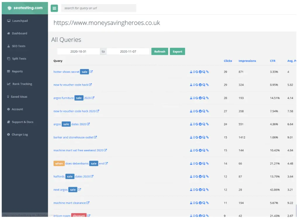Click the 'sale' tag in argos furniture query

coord(79,98)
